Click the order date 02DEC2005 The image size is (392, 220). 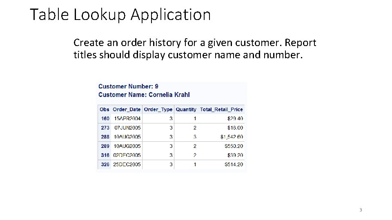click(127, 155)
